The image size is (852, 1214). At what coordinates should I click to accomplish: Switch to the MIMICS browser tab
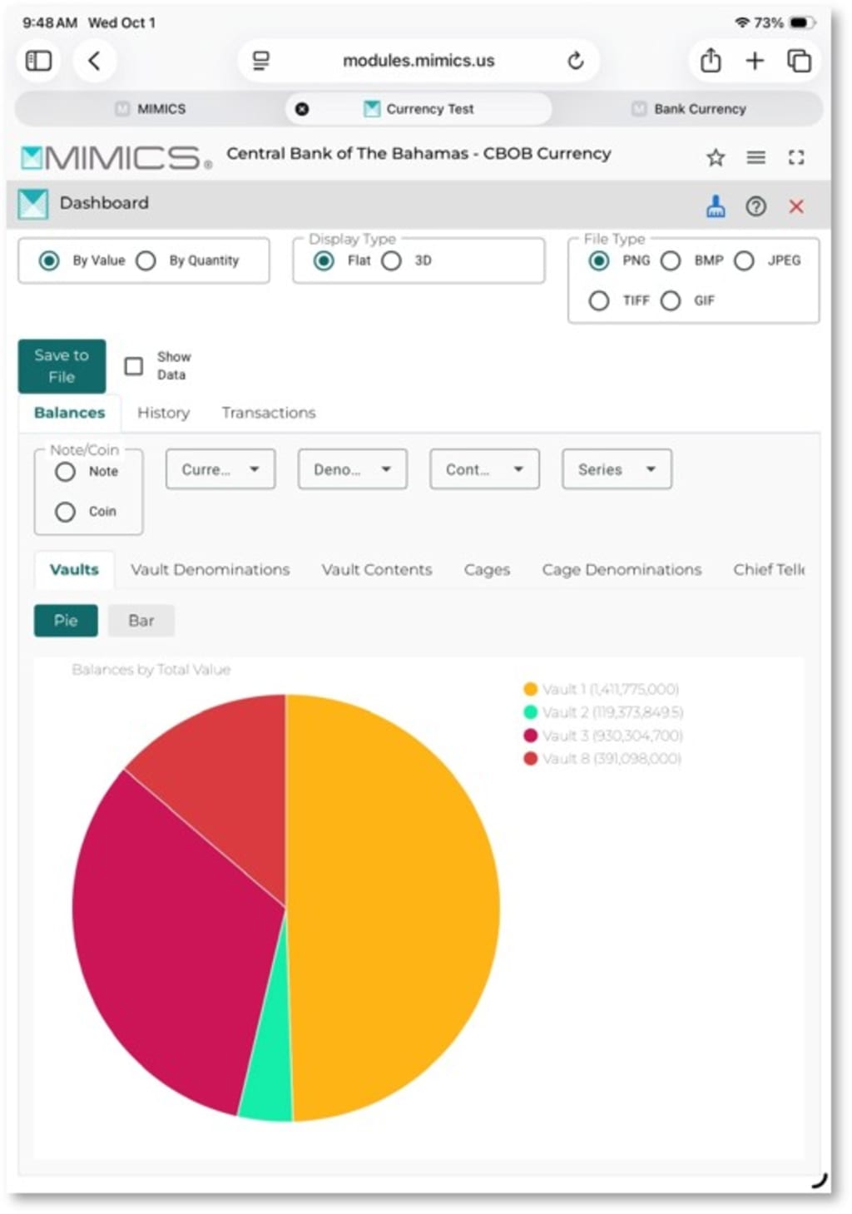click(151, 109)
